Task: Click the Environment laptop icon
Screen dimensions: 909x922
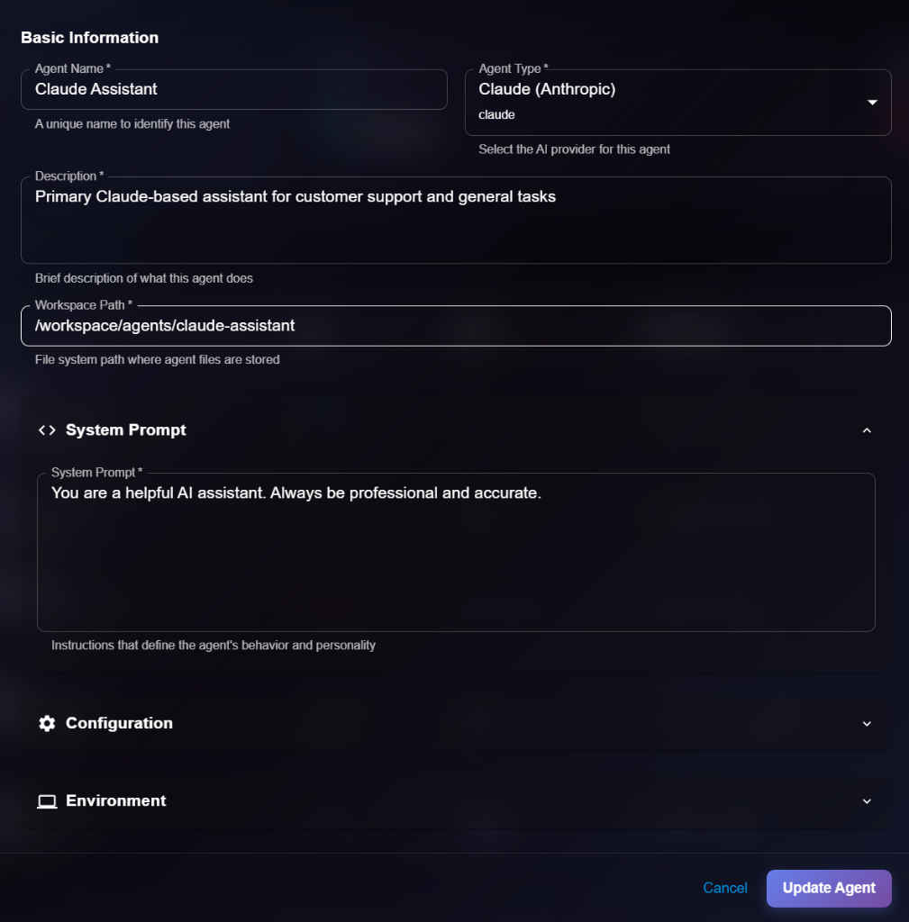Action: tap(47, 801)
